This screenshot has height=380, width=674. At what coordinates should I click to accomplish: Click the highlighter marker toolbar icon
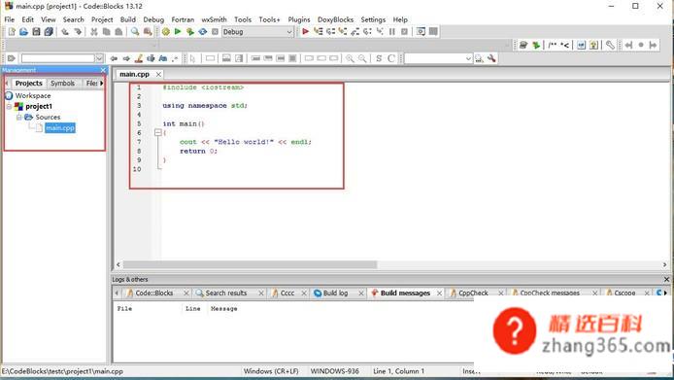[x=139, y=58]
